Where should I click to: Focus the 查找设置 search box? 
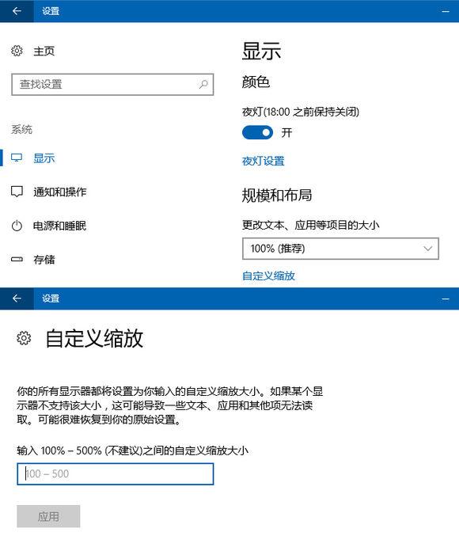(x=112, y=84)
